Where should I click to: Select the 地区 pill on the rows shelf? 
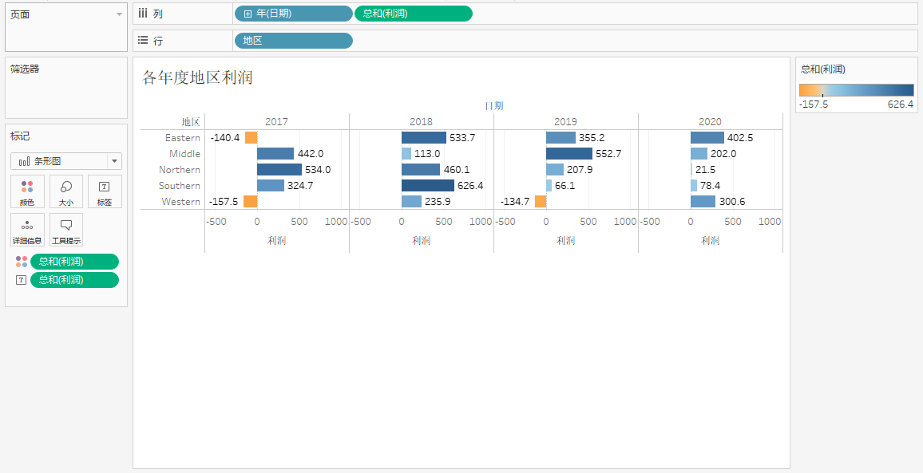coord(293,41)
